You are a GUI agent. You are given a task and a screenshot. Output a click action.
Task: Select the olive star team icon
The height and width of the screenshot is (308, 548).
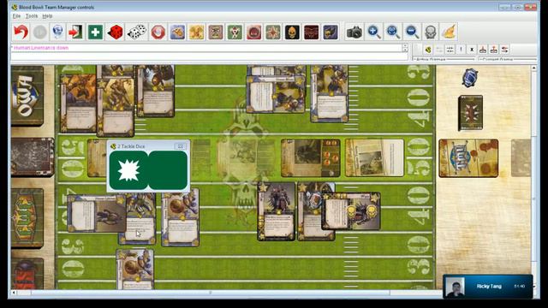(273, 33)
